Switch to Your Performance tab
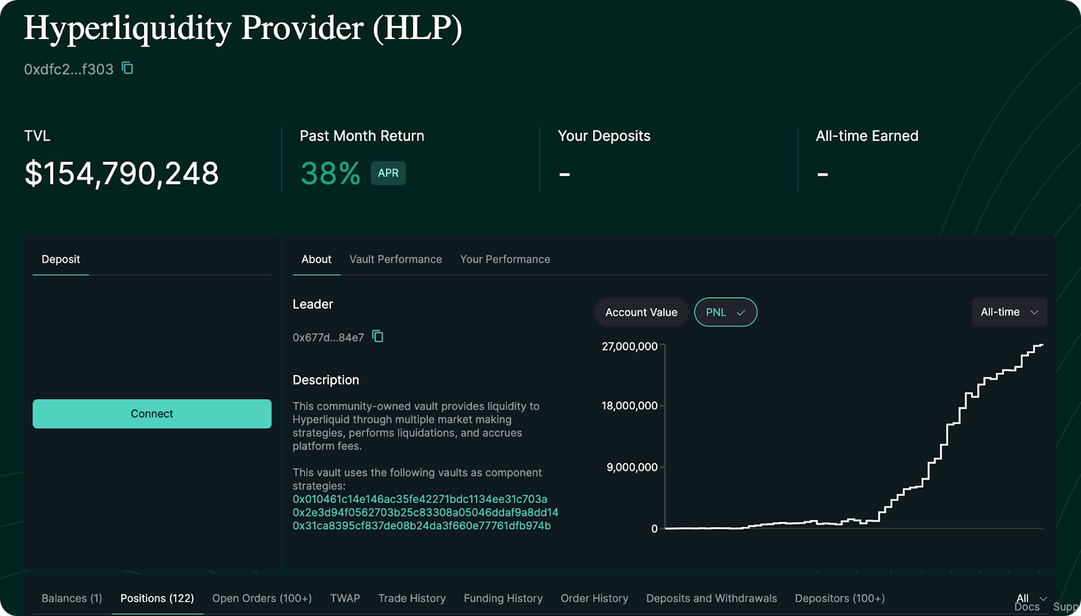 coord(505,259)
